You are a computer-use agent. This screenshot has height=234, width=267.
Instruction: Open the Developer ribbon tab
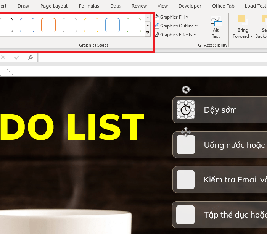click(x=190, y=6)
